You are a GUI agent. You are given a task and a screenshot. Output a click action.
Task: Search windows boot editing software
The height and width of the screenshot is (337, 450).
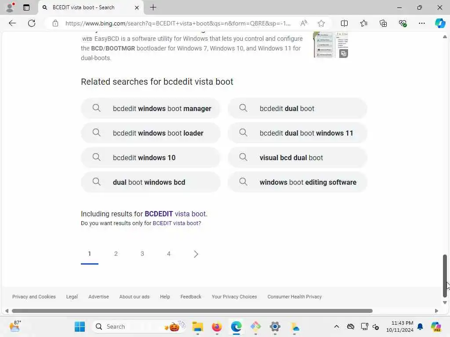pyautogui.click(x=298, y=182)
